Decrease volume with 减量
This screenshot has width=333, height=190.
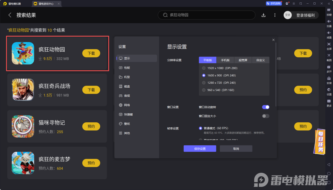coord(329,34)
